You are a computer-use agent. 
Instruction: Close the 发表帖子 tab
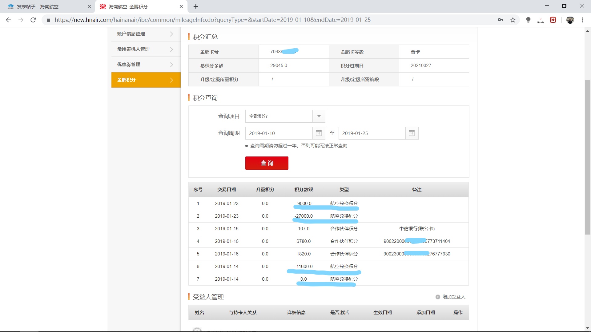(89, 6)
